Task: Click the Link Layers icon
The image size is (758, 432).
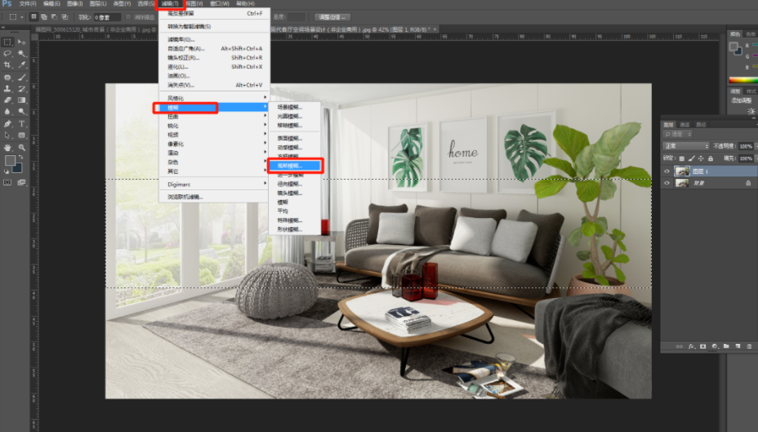Action: coord(680,346)
